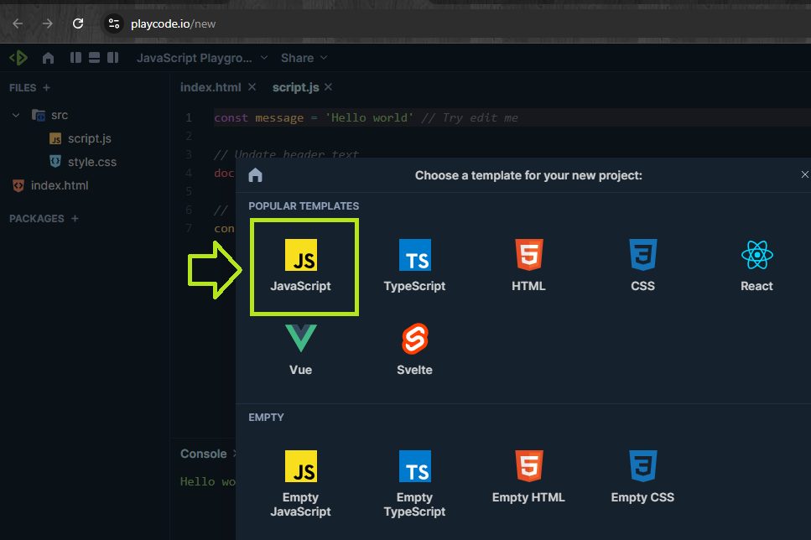
Task: Choose the JavaScript template
Action: coord(300,265)
